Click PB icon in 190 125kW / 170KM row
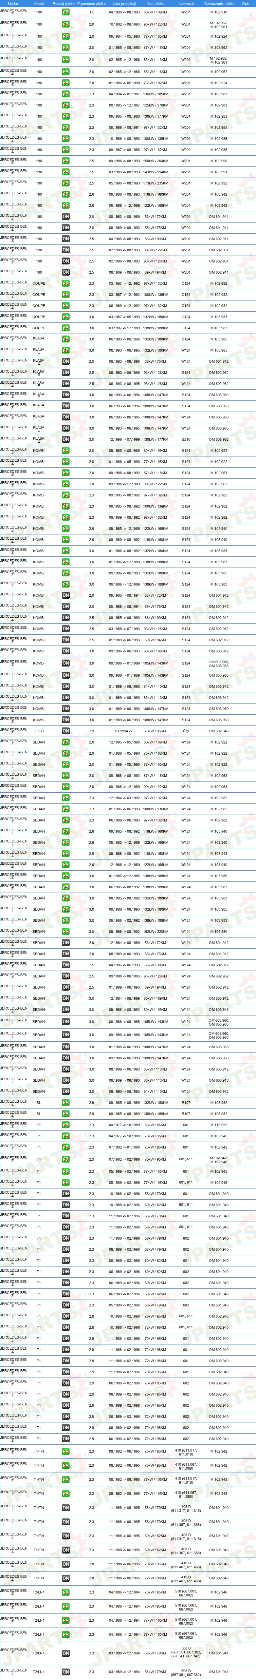Screen dimensions: 256x1679 [x=66, y=105]
